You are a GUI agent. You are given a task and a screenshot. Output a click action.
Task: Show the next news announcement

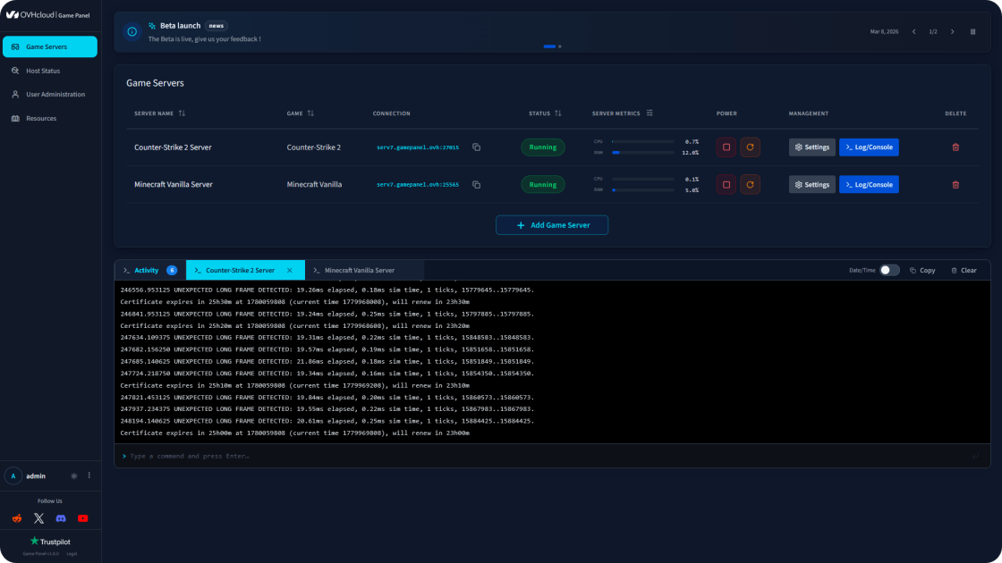952,31
